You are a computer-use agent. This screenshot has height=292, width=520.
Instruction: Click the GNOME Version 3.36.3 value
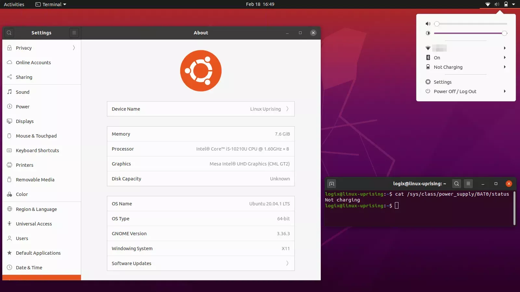click(x=283, y=233)
